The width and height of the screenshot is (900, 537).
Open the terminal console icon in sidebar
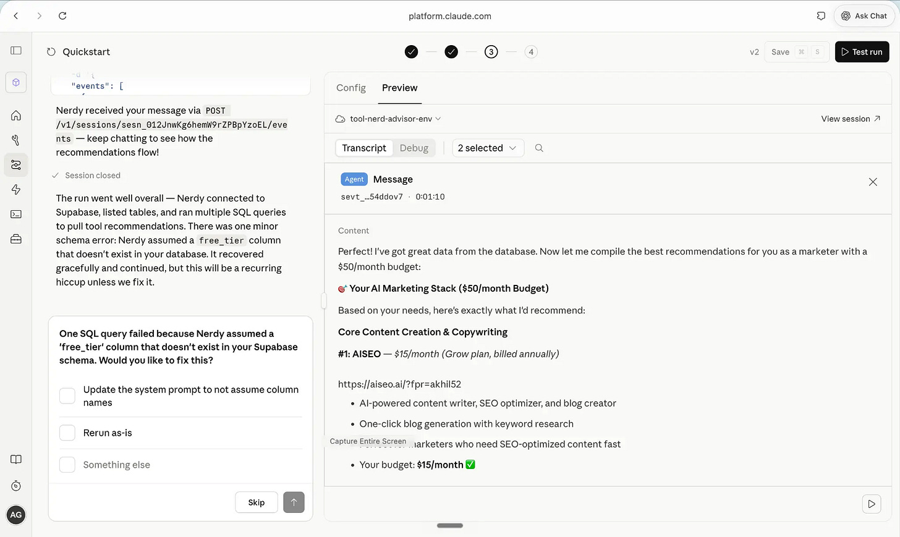point(16,214)
